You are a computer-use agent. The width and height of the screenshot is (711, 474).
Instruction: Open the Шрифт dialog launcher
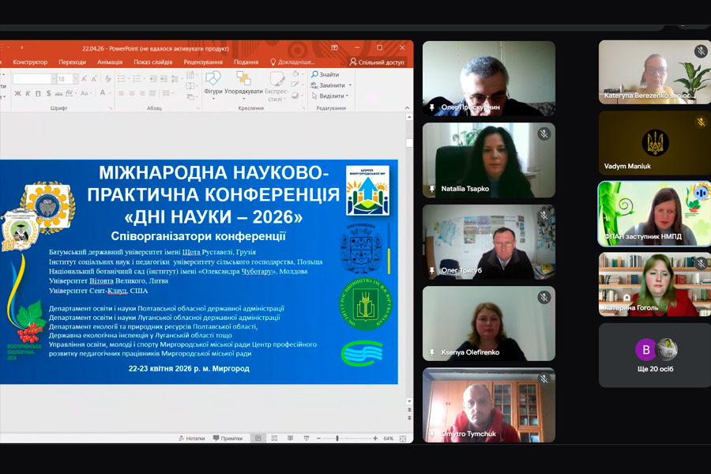point(111,108)
